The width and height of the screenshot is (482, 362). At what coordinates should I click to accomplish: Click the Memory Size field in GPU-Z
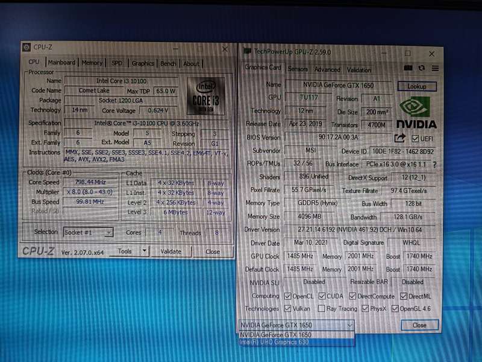[x=310, y=217]
